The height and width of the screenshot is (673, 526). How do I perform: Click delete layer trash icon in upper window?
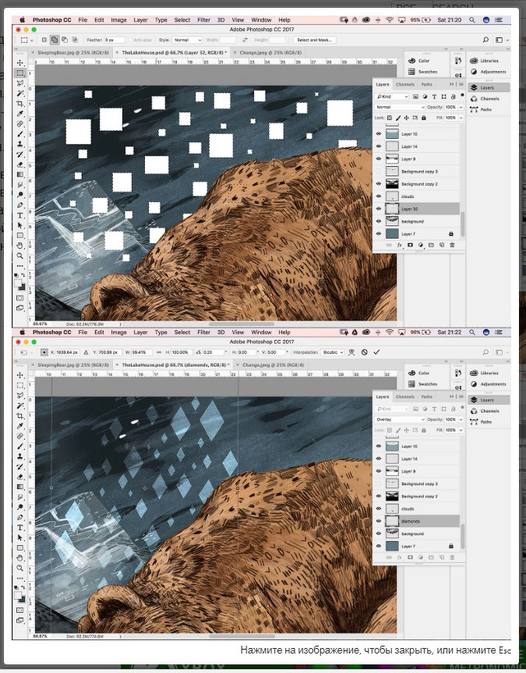click(x=452, y=245)
